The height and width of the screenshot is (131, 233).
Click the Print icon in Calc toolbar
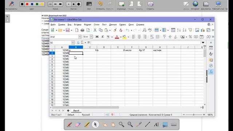(x=82, y=30)
